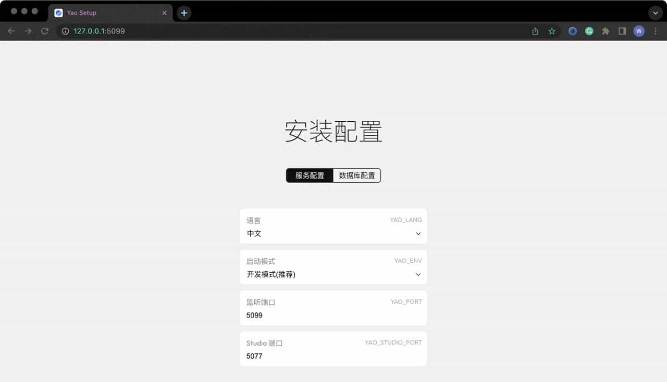Click the blue circular extension icon

[x=573, y=31]
